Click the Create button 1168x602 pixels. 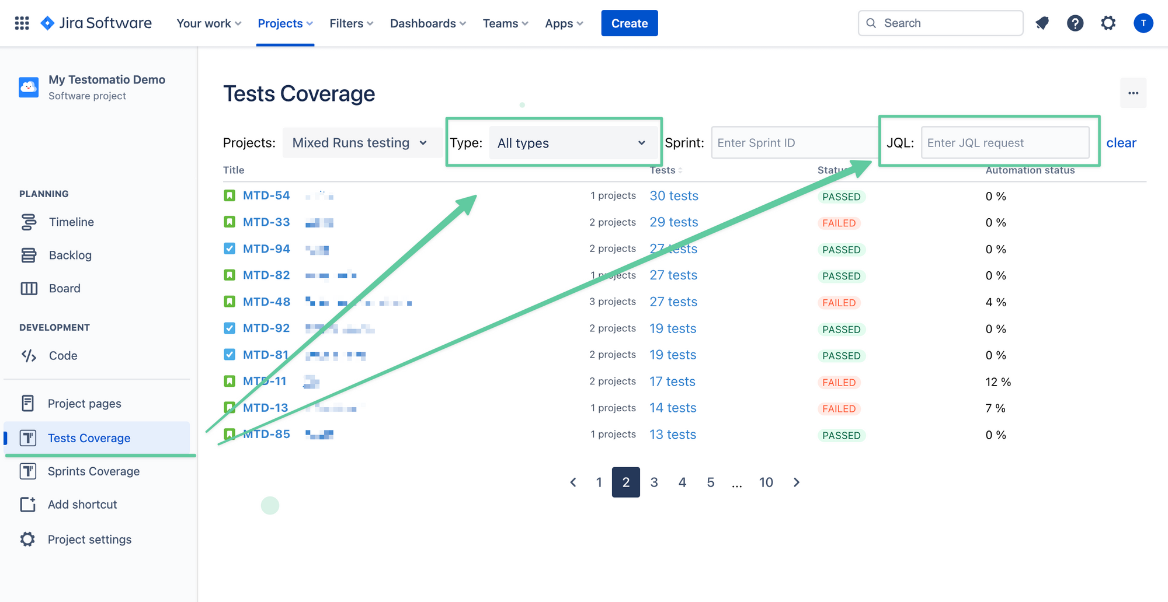pos(630,23)
